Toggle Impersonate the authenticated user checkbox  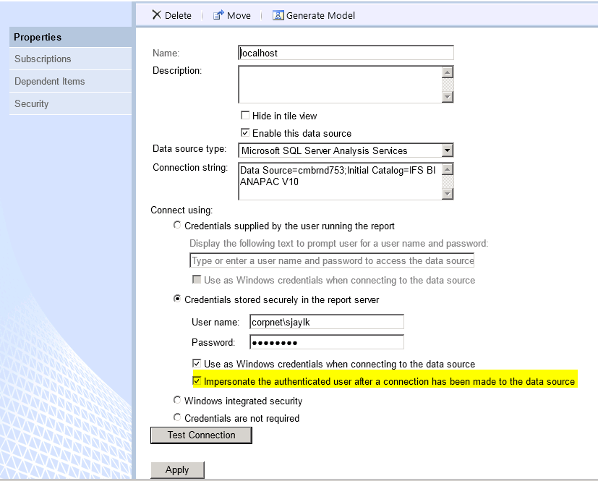(197, 380)
